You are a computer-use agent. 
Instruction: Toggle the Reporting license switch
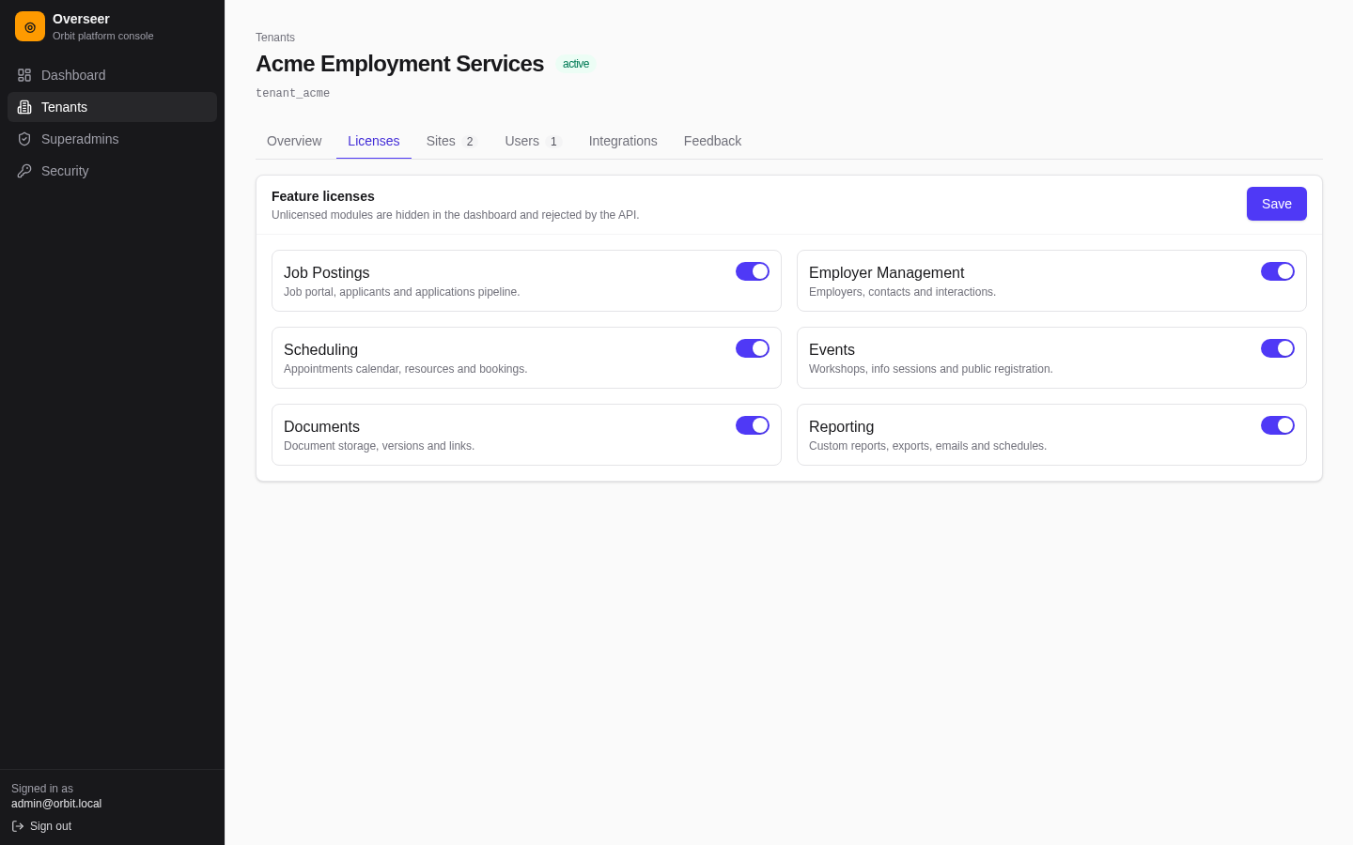1278,425
